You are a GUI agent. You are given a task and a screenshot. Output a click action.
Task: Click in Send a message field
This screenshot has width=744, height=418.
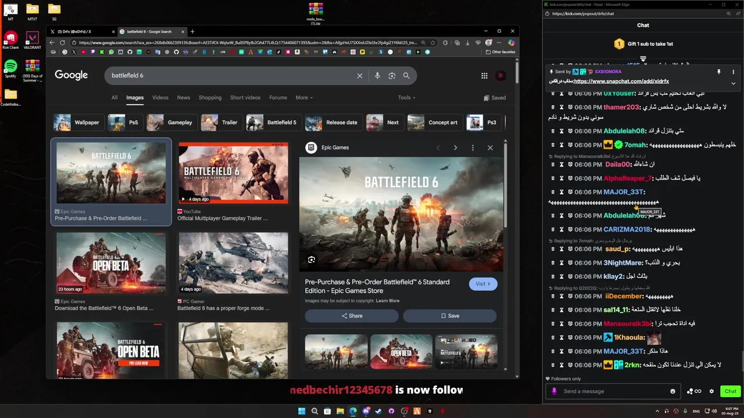tap(613, 391)
